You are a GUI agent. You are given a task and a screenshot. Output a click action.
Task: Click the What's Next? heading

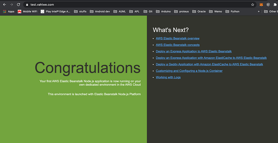(x=171, y=30)
